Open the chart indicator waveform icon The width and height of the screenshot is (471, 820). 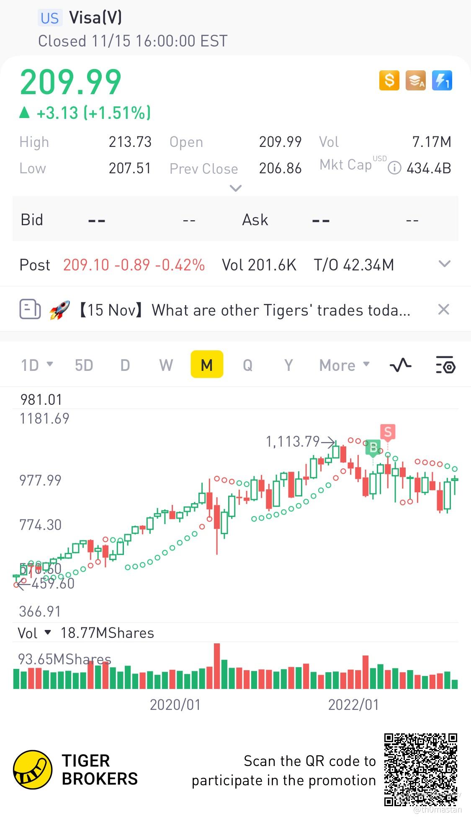click(400, 365)
